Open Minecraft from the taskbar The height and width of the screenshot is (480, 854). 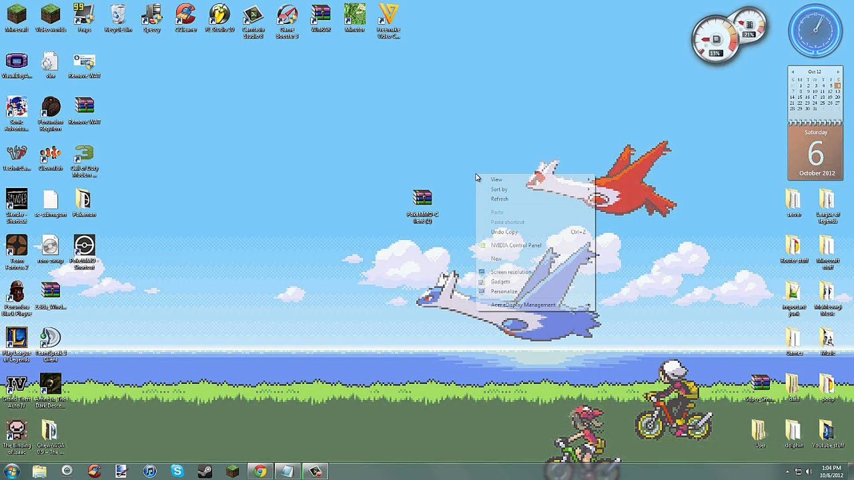point(232,471)
